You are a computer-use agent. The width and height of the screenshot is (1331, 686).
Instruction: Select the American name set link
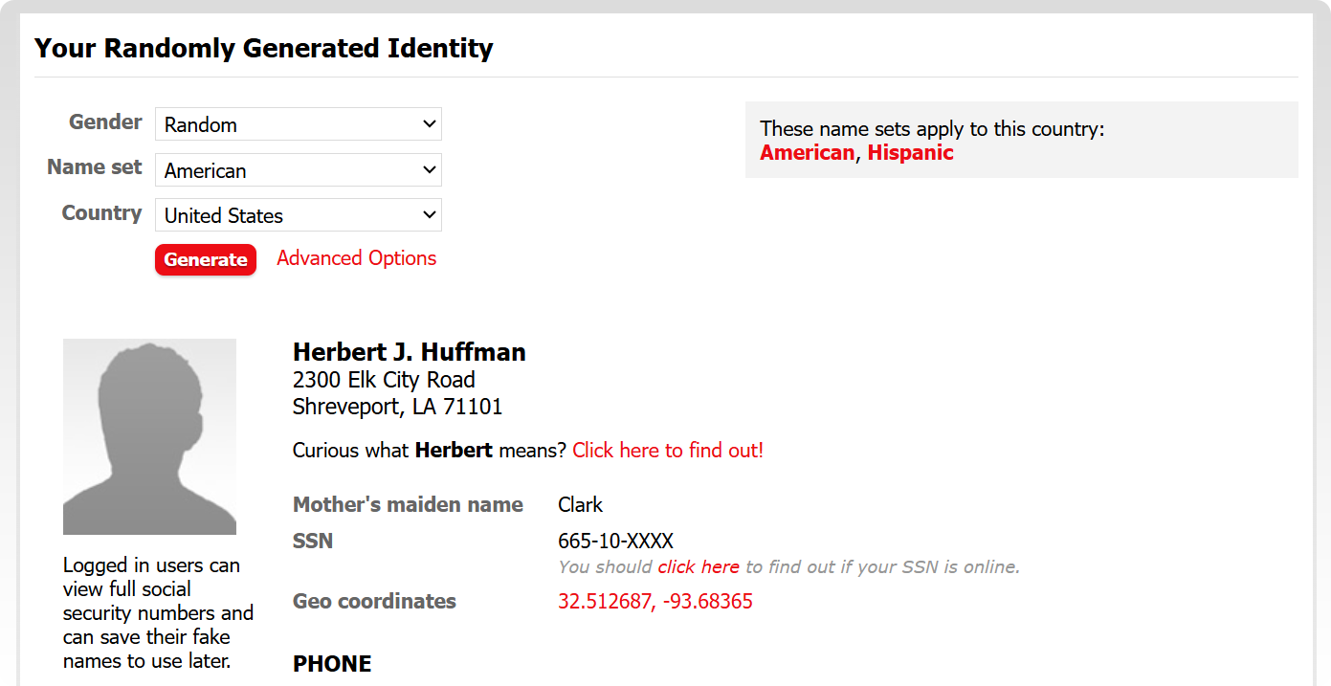point(807,153)
